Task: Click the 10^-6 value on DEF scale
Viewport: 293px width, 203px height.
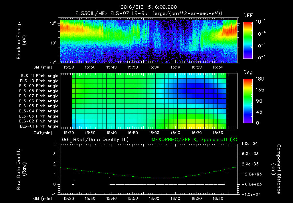Action: (x=260, y=58)
